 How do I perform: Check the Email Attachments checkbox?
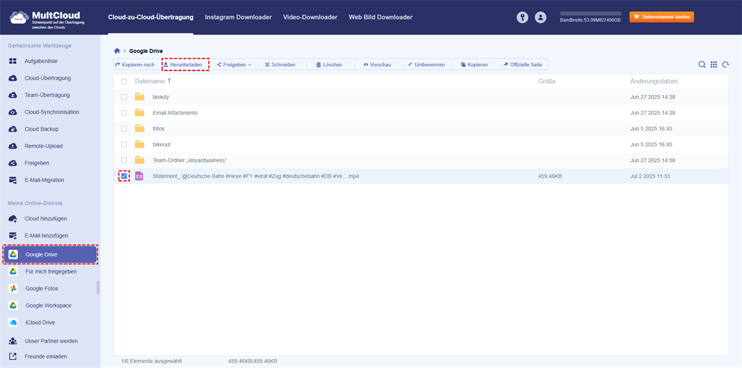coord(124,112)
